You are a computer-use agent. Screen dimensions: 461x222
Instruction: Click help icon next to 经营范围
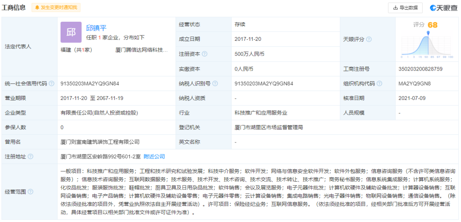pos(30,192)
